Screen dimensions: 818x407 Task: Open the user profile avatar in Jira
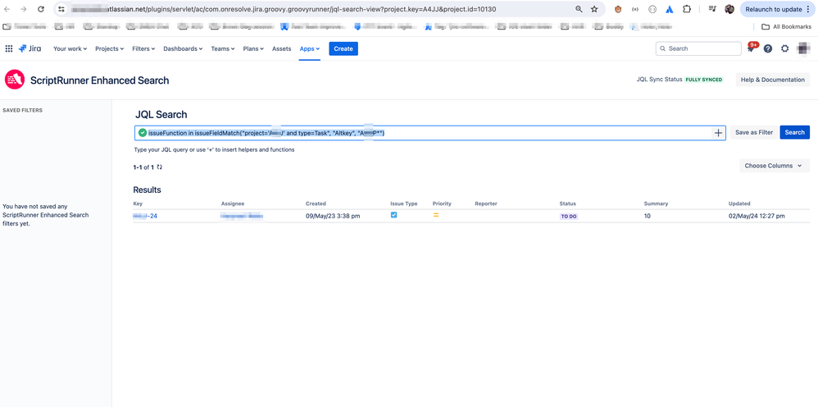[803, 48]
